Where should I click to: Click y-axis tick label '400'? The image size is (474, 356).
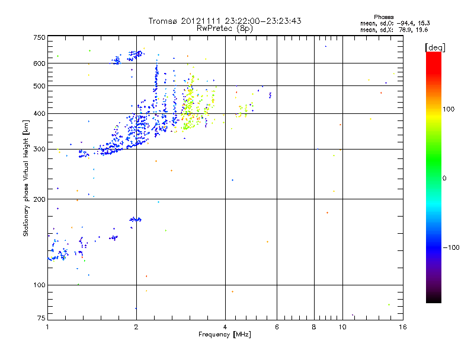click(39, 113)
